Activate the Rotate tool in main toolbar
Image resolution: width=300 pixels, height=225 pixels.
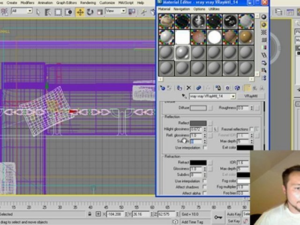click(x=91, y=11)
